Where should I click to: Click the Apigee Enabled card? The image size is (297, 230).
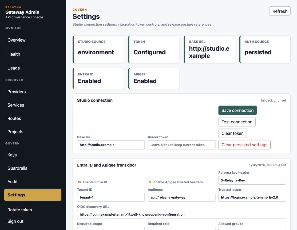click(x=154, y=79)
